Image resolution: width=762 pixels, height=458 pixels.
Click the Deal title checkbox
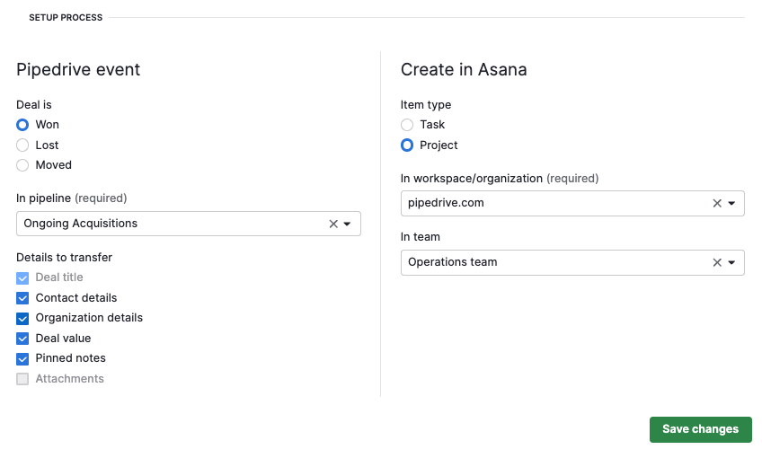click(23, 278)
